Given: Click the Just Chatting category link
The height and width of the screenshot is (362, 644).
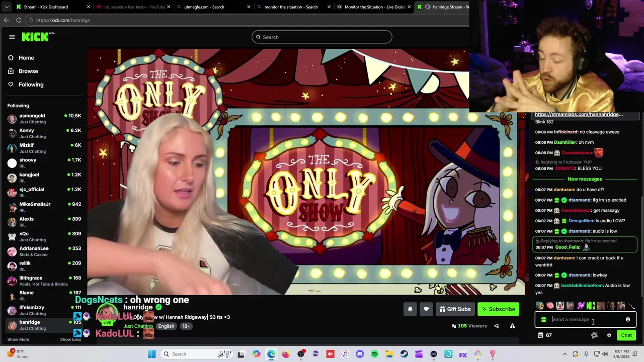Looking at the screenshot, I should click(138, 326).
